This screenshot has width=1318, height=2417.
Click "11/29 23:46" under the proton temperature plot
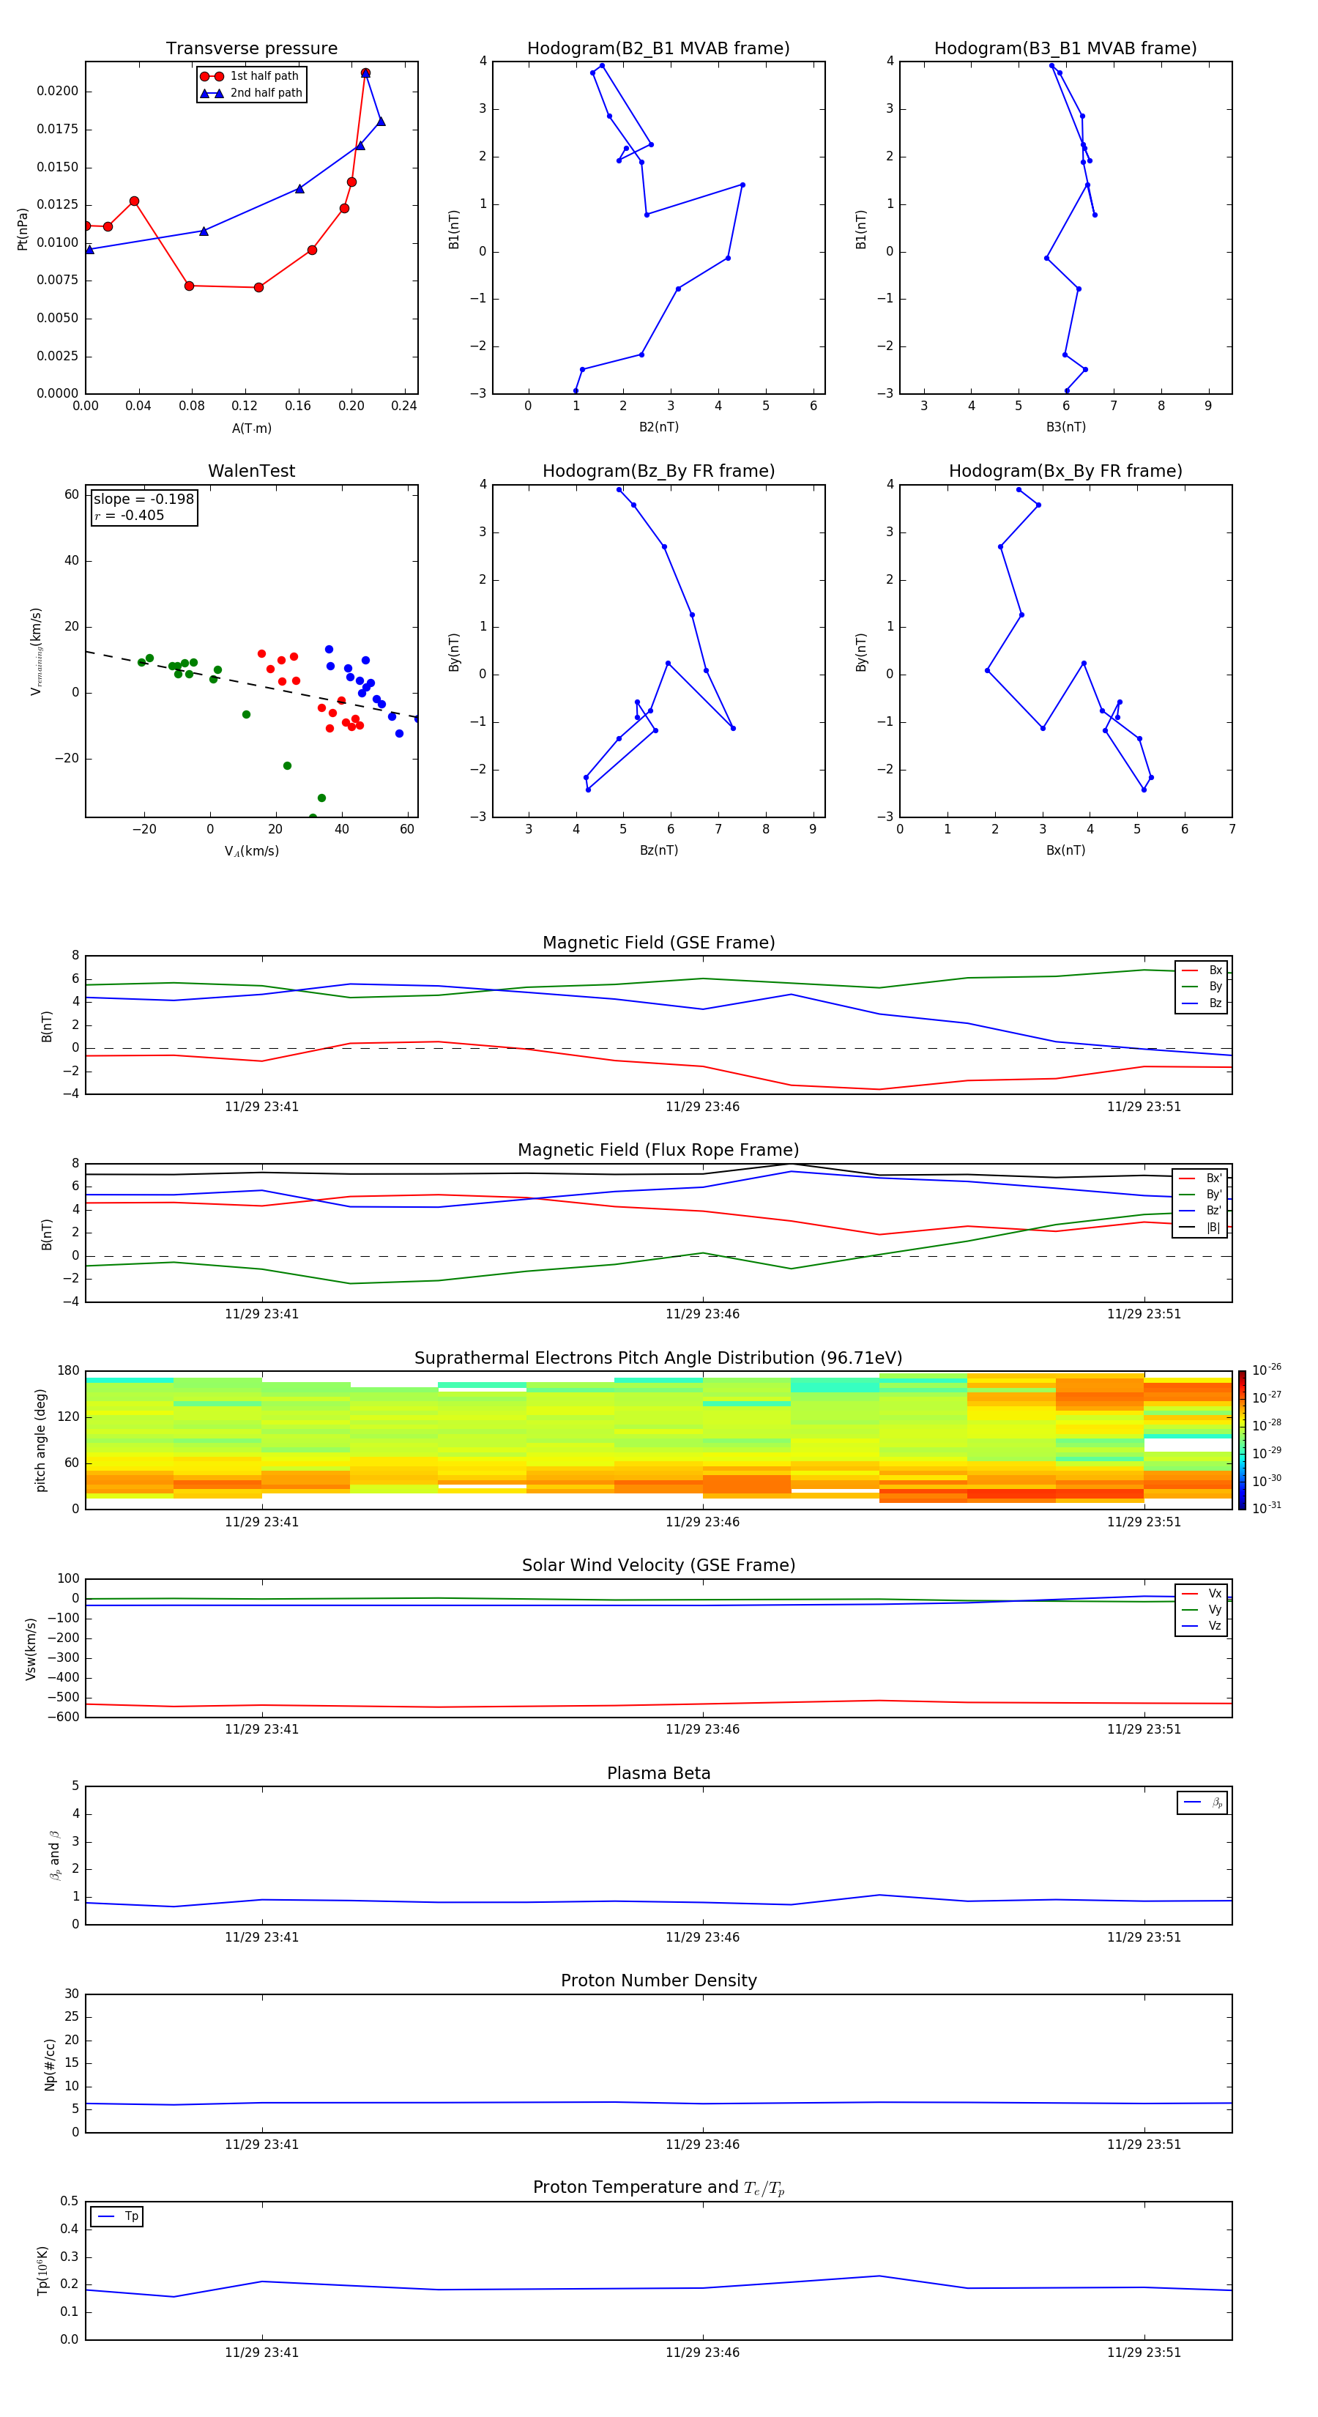[x=703, y=2353]
